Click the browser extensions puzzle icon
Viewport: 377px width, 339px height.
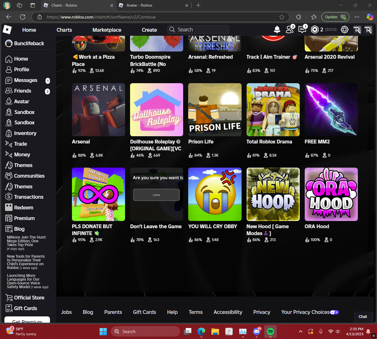coord(298,17)
